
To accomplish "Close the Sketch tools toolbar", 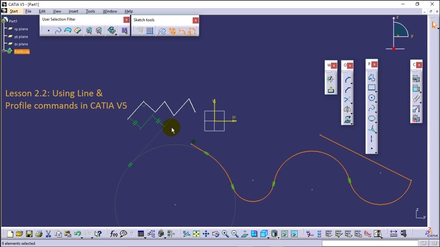I will tap(196, 20).
